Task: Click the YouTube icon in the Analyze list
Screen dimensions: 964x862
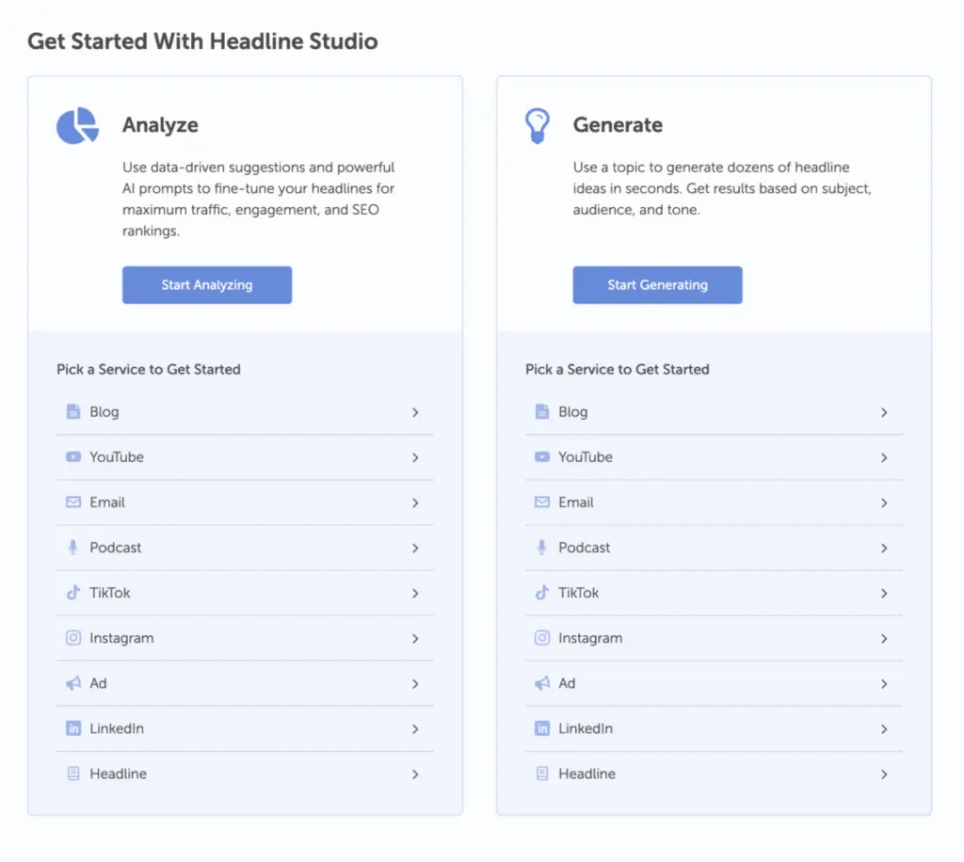Action: [73, 457]
